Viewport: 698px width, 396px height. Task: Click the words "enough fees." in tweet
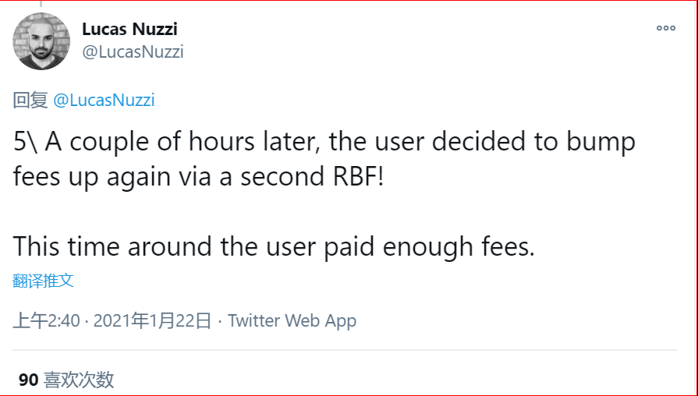pyautogui.click(x=459, y=246)
